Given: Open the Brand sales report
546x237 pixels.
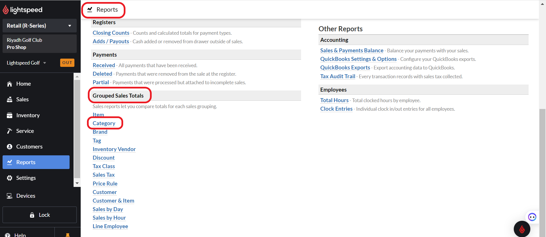Looking at the screenshot, I should 100,132.
